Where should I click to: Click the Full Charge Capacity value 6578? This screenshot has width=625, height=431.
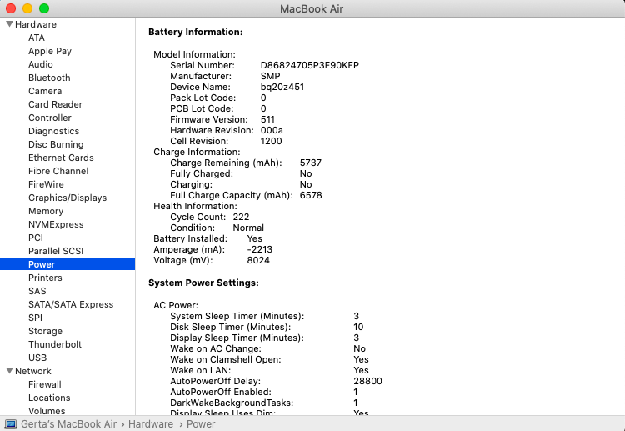pyautogui.click(x=311, y=195)
